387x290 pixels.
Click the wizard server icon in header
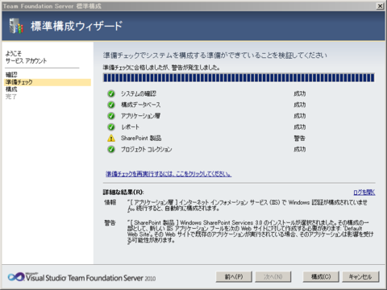[x=16, y=26]
